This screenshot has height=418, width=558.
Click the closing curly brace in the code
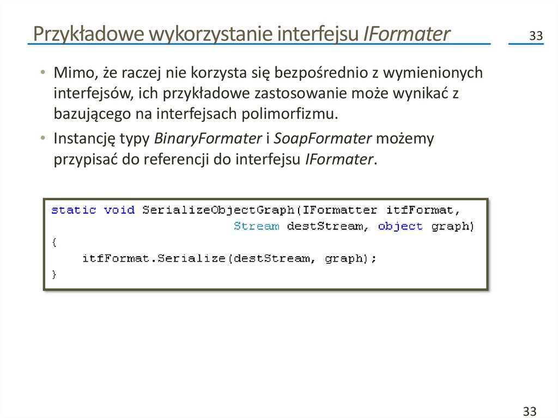click(x=54, y=275)
